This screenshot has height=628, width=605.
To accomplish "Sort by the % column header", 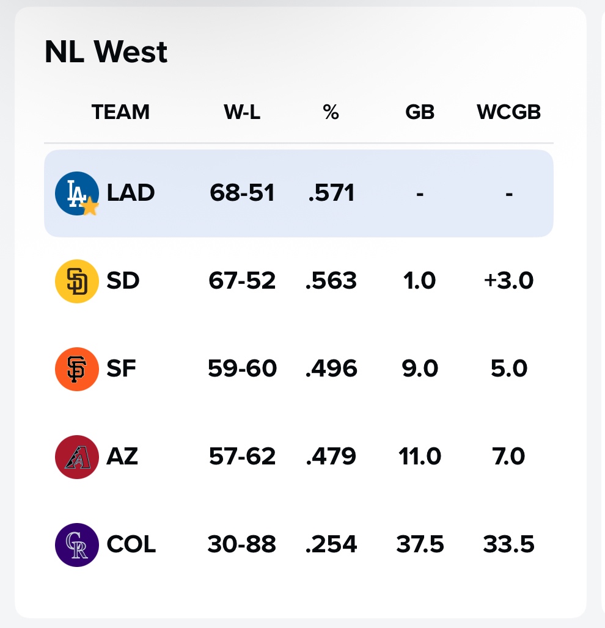I will [331, 112].
